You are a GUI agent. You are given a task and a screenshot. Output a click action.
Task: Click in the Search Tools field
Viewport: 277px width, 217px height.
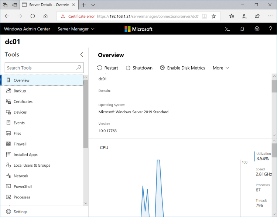(x=41, y=68)
